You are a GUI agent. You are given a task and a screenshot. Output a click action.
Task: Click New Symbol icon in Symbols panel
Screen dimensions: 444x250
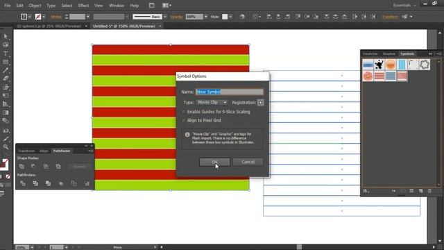(420, 191)
